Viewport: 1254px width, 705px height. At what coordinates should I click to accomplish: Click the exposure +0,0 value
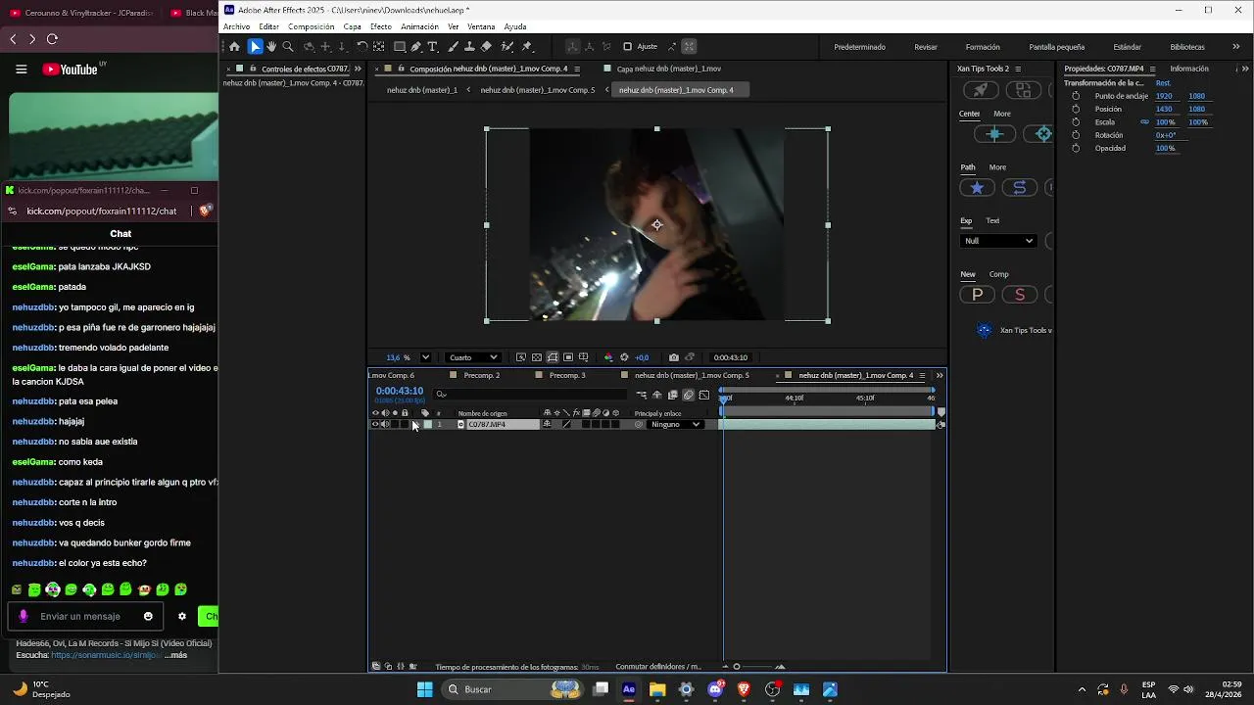[x=642, y=357]
